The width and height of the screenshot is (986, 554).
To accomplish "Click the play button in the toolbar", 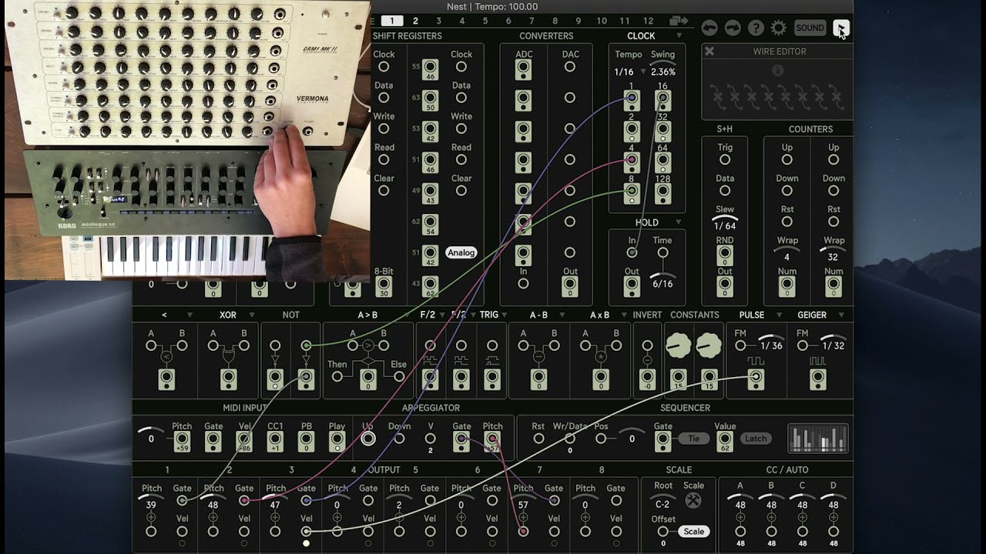I will [841, 28].
